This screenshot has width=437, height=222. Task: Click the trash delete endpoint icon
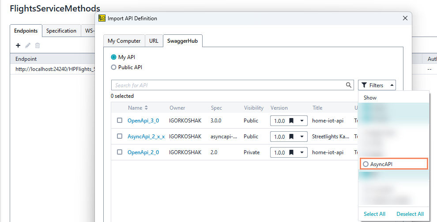coord(38,45)
